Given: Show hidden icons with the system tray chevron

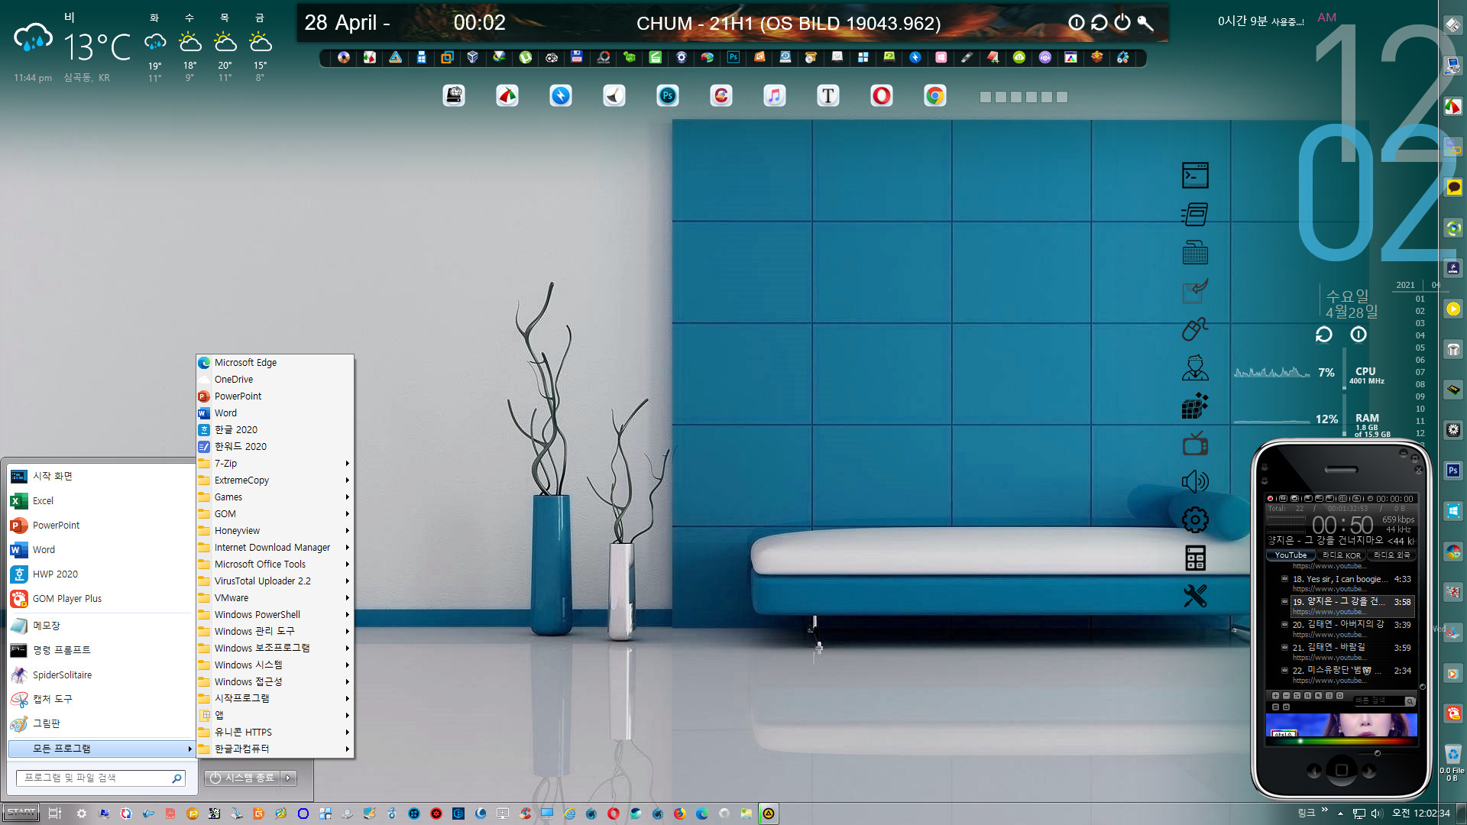Looking at the screenshot, I should click(x=1340, y=814).
